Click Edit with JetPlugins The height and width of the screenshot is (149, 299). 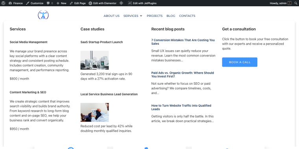[142, 3]
